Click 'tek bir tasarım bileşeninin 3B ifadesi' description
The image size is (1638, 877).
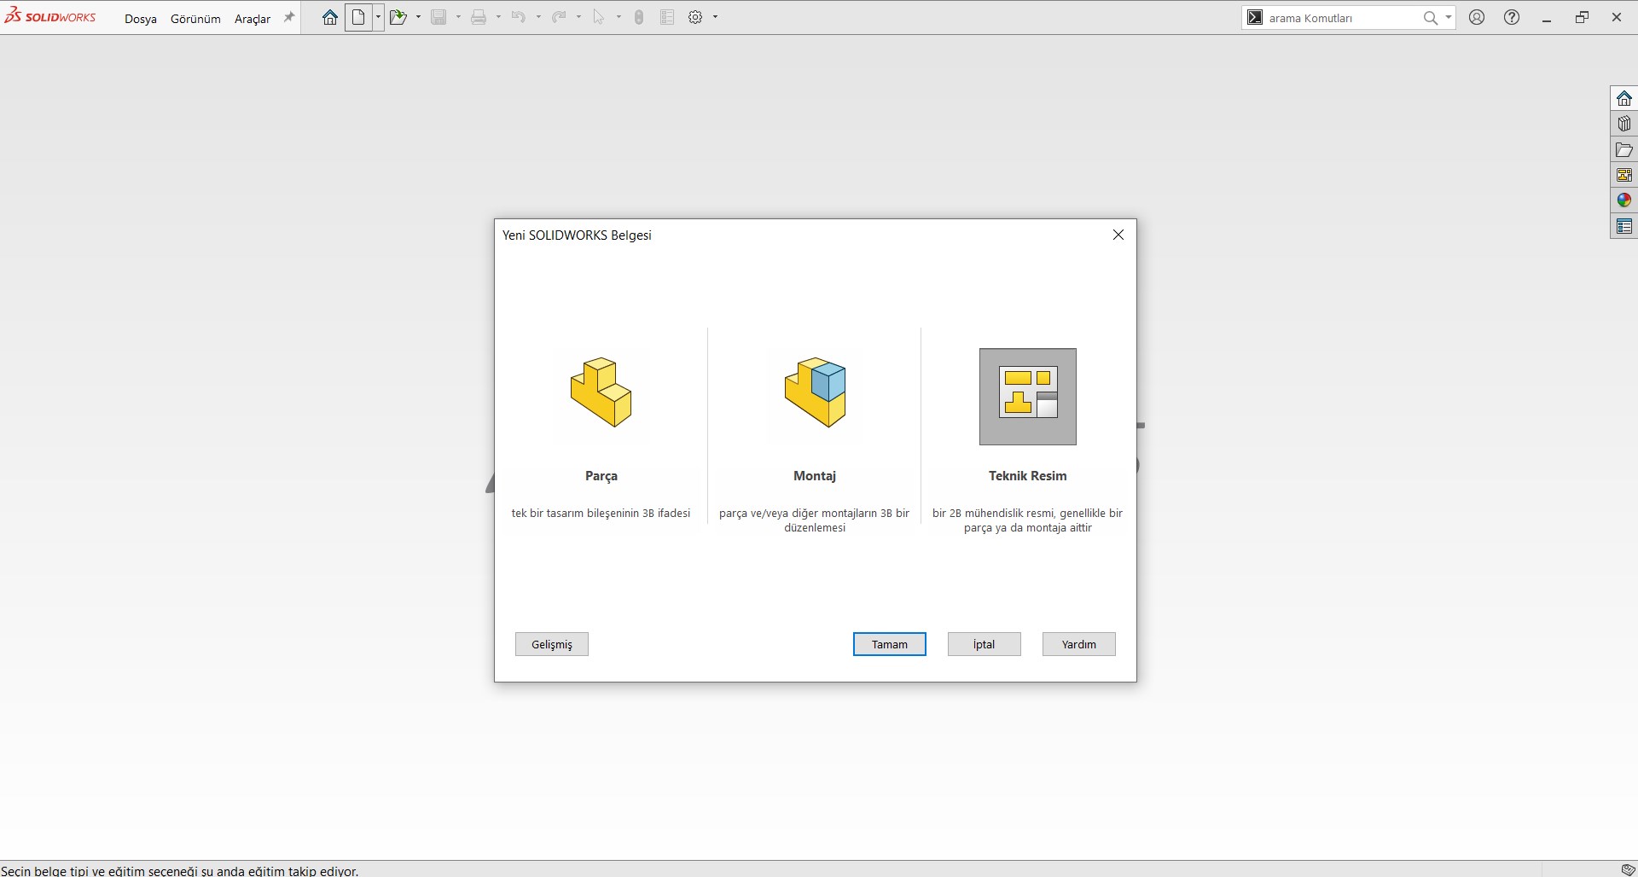click(x=601, y=514)
